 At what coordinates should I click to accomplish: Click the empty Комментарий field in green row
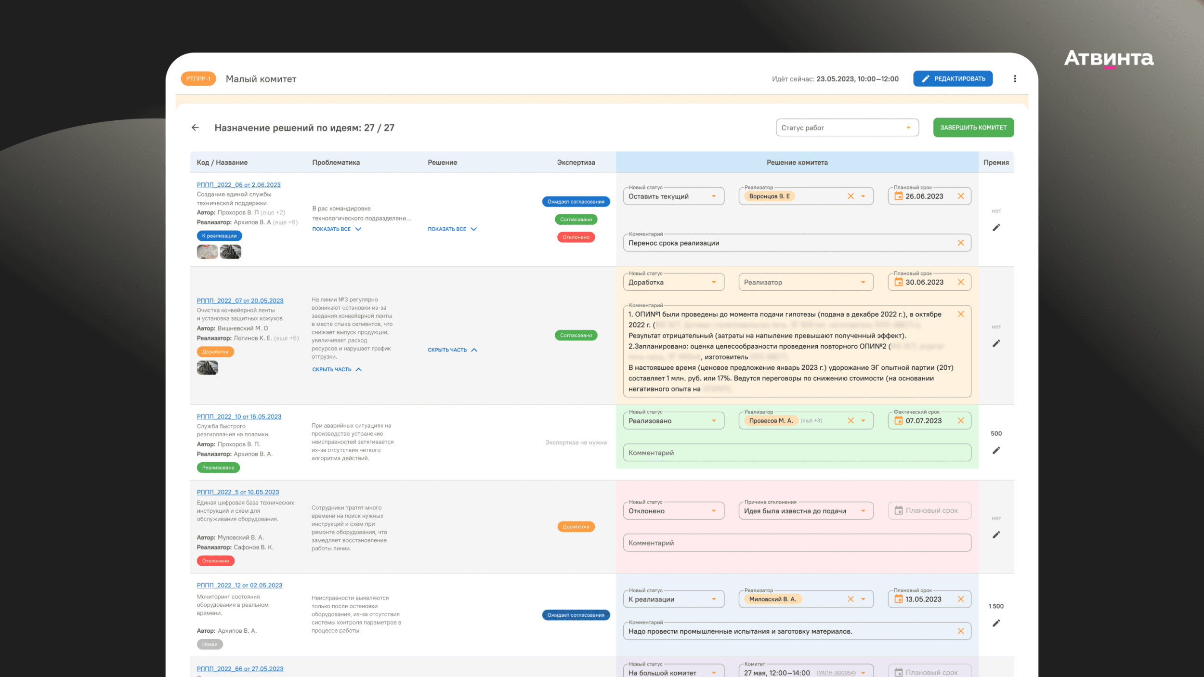(797, 453)
